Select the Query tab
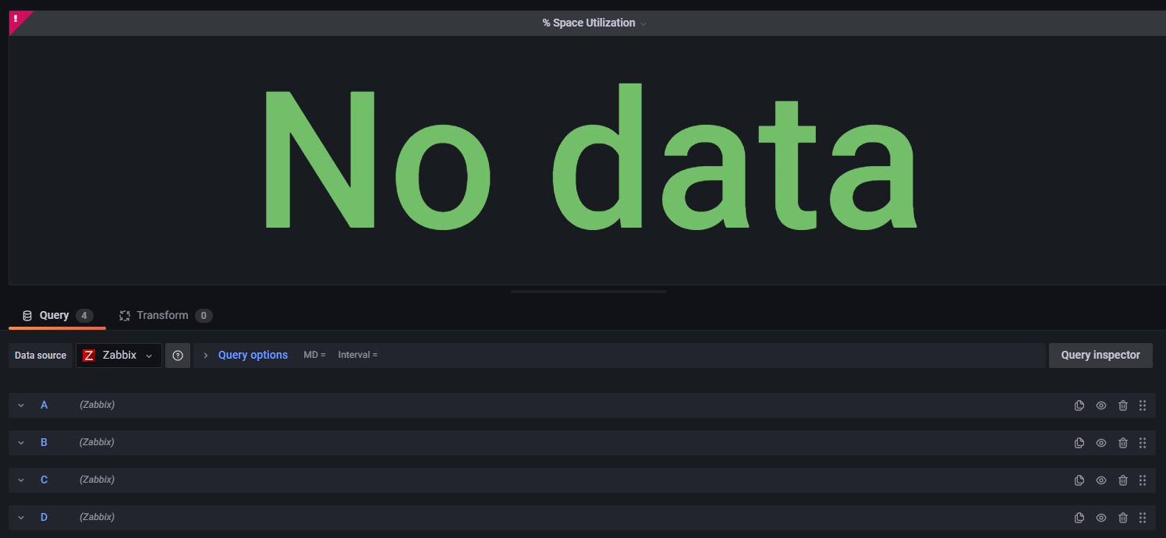Viewport: 1166px width, 538px height. pos(54,315)
